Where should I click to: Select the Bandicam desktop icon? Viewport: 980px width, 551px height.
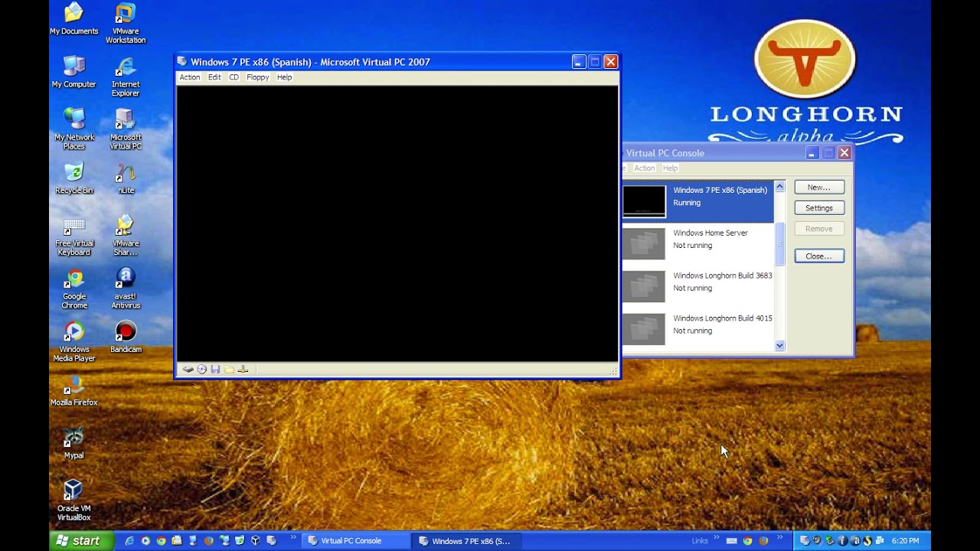pos(126,337)
